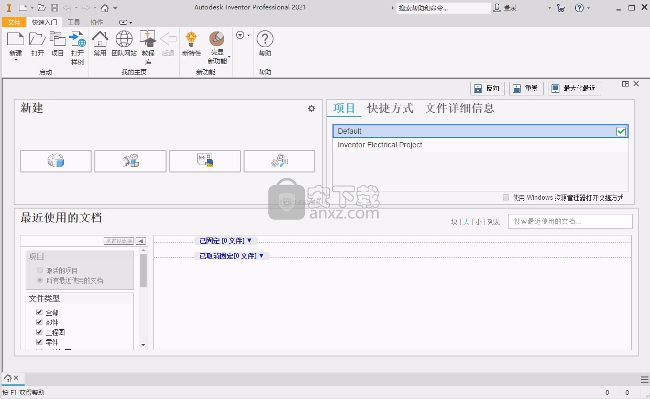Create a new Assembly from 新建 panel
This screenshot has width=650, height=399.
pyautogui.click(x=130, y=161)
